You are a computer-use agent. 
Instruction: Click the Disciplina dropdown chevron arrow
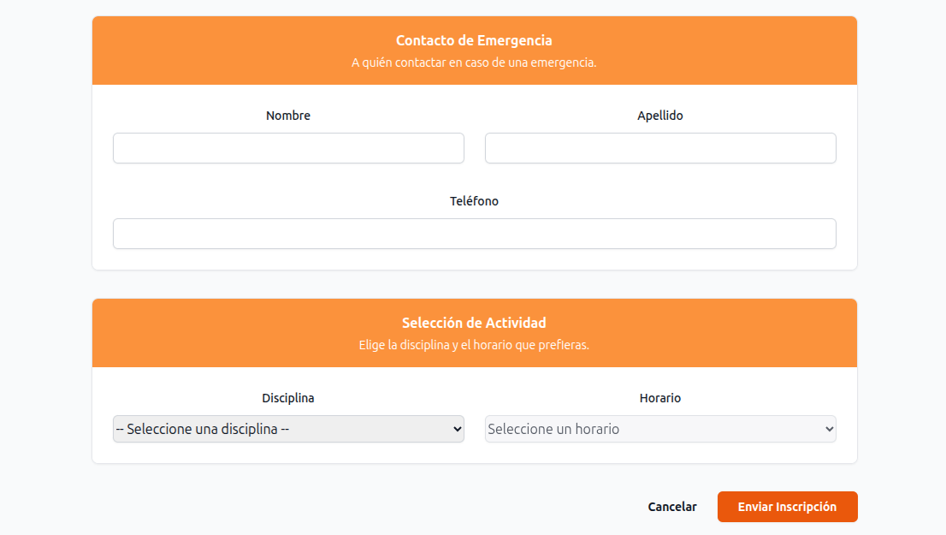(x=455, y=429)
